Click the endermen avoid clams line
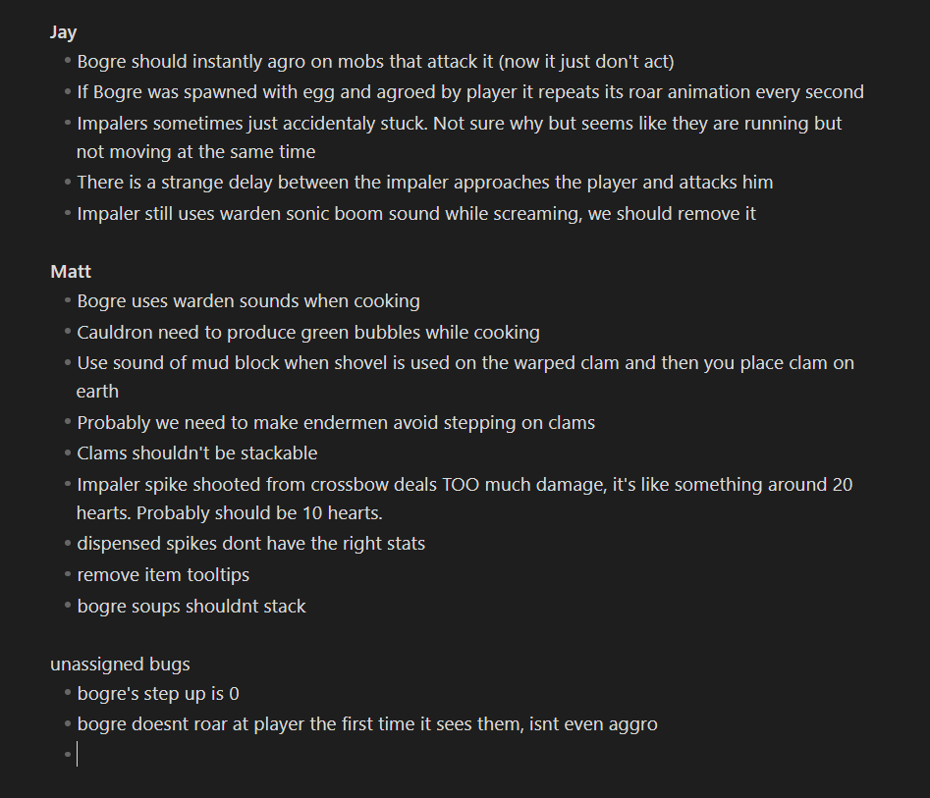This screenshot has width=930, height=798. tap(336, 423)
